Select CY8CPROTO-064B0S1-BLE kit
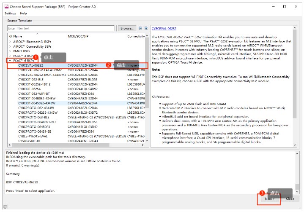This screenshot has height=212, width=304. [37, 122]
